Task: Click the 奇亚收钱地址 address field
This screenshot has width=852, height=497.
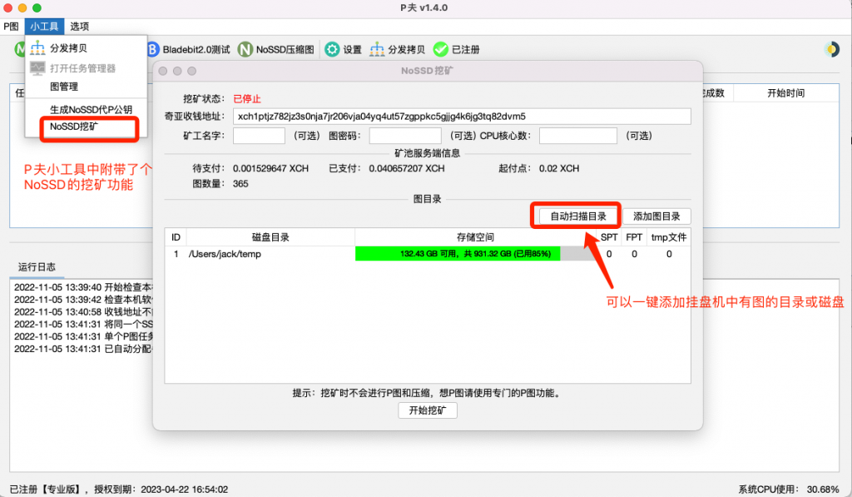Action: tap(462, 116)
